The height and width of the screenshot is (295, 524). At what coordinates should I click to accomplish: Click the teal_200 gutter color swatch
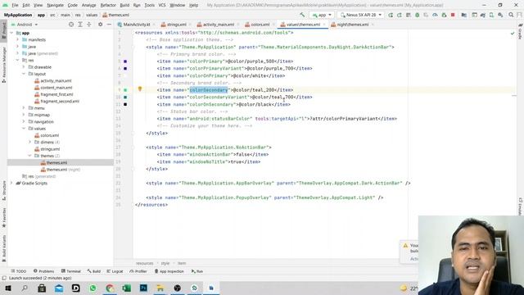pos(125,90)
